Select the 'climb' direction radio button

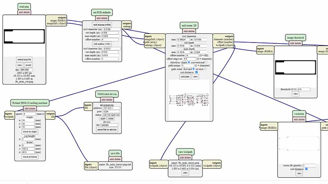tap(189, 63)
